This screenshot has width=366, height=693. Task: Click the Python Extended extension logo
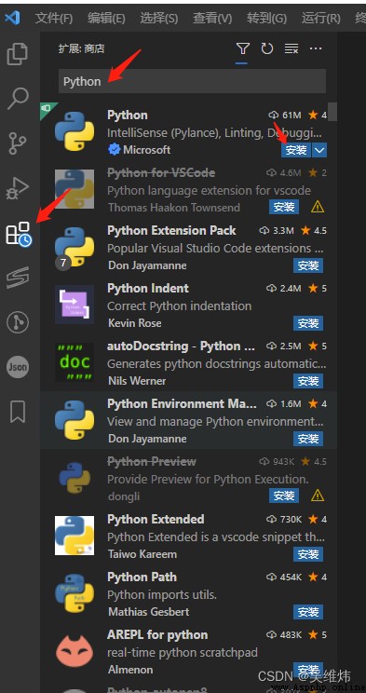coord(75,536)
